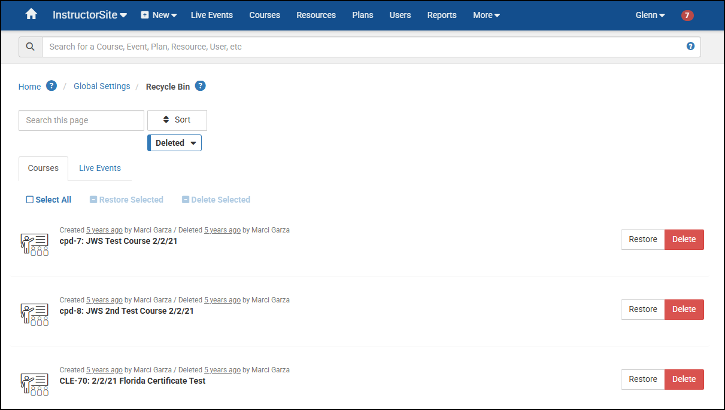Image resolution: width=725 pixels, height=410 pixels.
Task: Click course icon for cpd-8 JWS 2nd Test Course
Action: click(x=35, y=314)
